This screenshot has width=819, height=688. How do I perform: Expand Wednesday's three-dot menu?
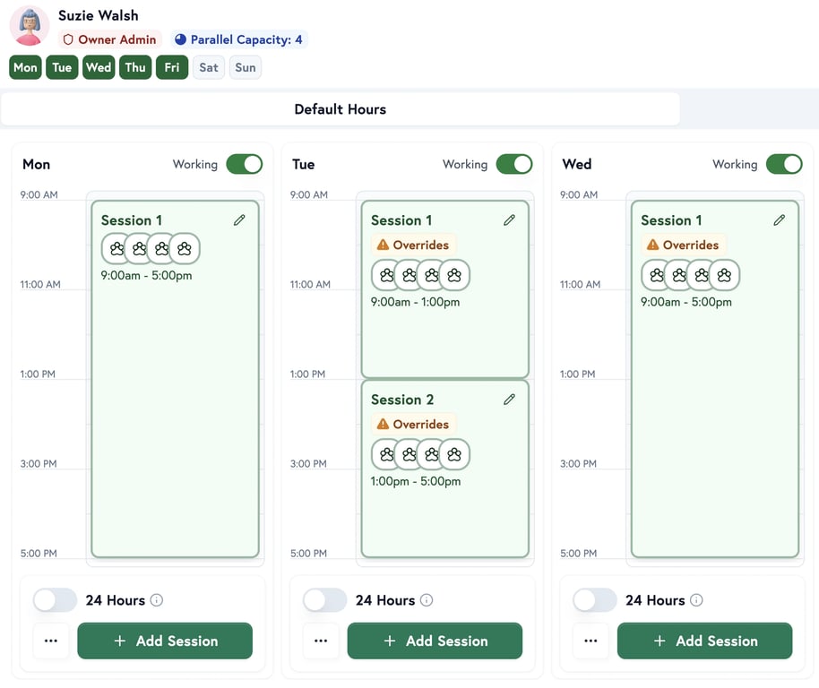coord(591,641)
